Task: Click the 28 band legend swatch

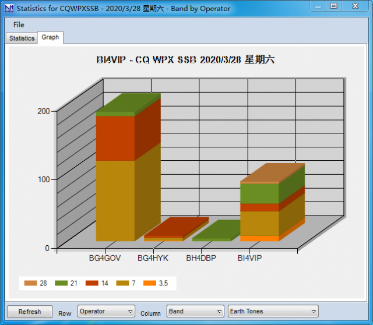Action: (31, 283)
